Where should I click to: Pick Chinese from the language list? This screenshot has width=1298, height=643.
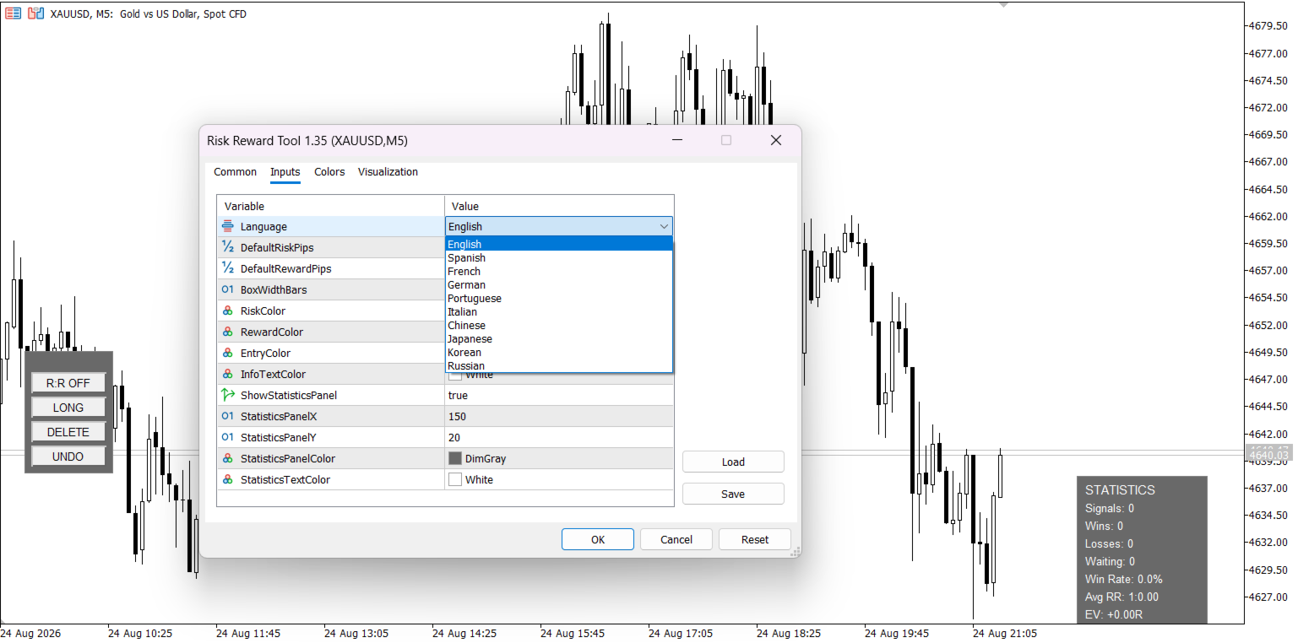559,326
